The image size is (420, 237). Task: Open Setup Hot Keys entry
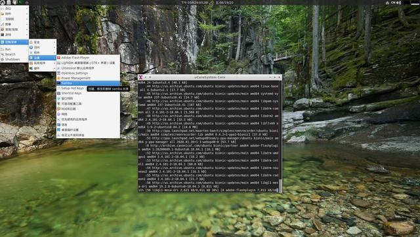[x=88, y=88]
